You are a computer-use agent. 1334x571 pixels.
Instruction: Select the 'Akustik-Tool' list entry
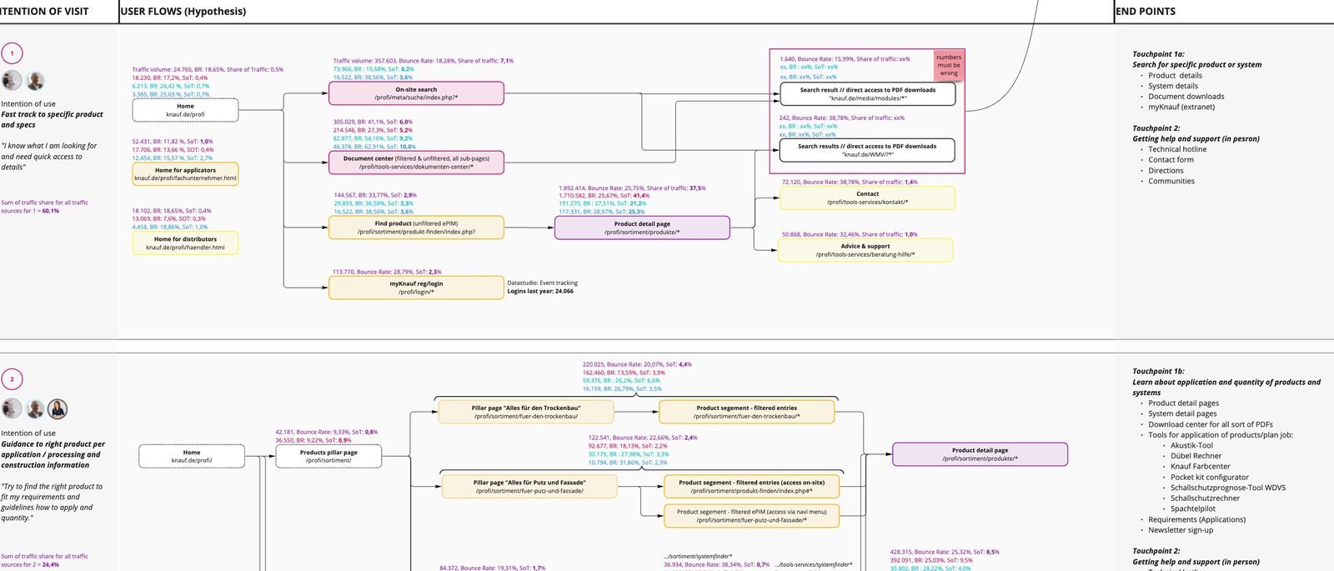[x=1191, y=446]
